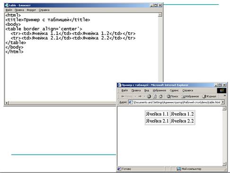Click Notepad vertical scrollbar up arrow
The image size is (230, 173).
[x=160, y=15]
